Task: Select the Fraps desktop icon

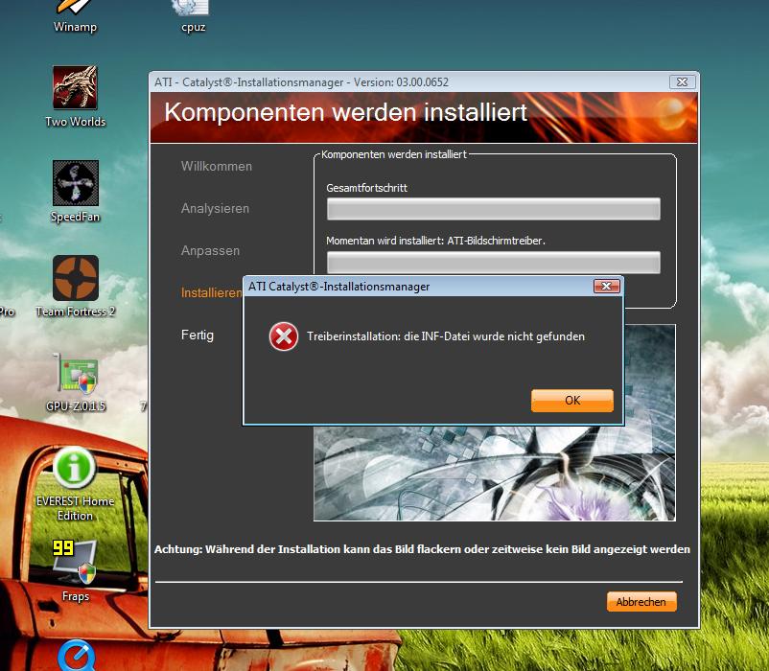Action: point(75,571)
